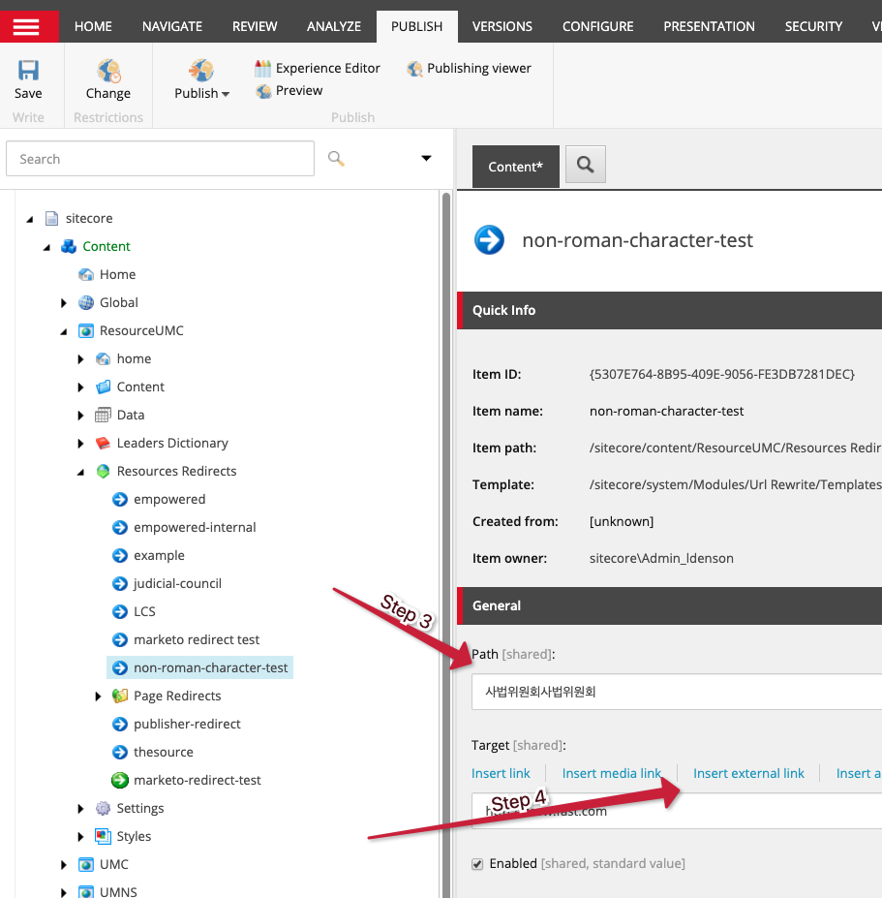Click the Home item icon under Content
The image size is (882, 898).
pos(86,274)
